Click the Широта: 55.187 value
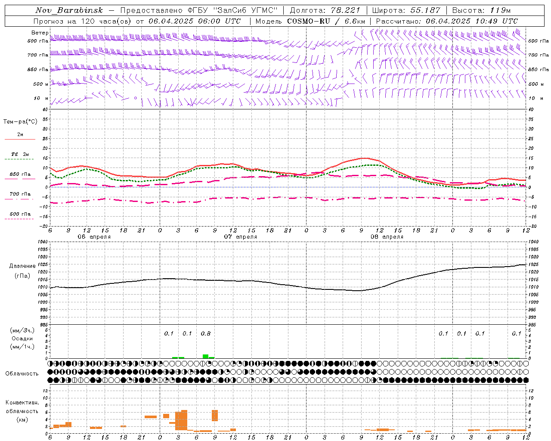 tap(406, 10)
